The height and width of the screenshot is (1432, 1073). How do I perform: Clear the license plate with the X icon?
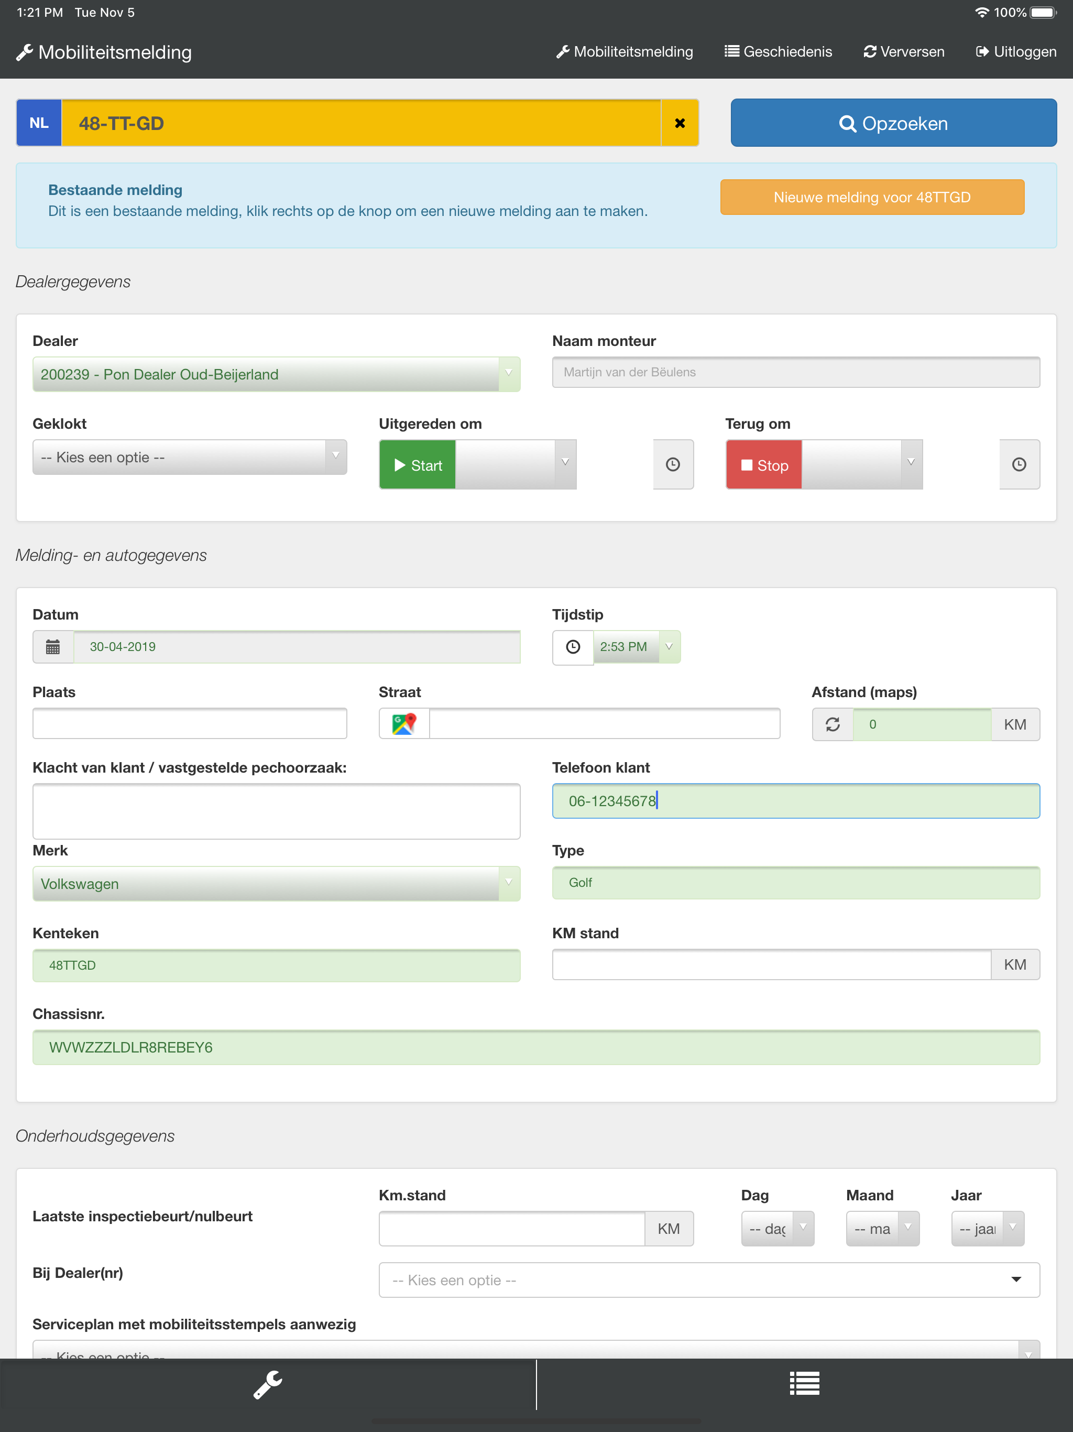point(680,123)
